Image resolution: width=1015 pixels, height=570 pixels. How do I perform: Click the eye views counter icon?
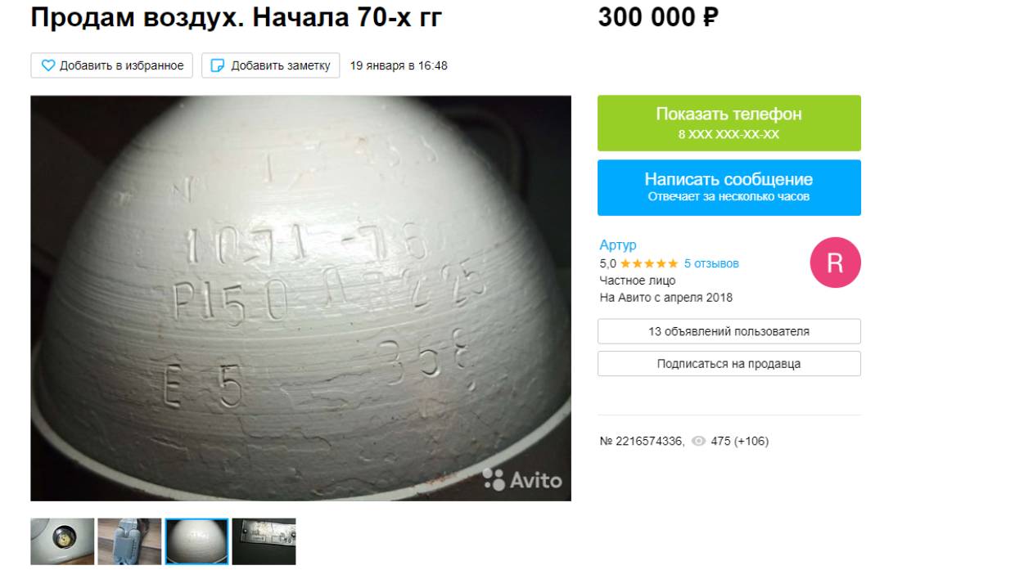[698, 442]
